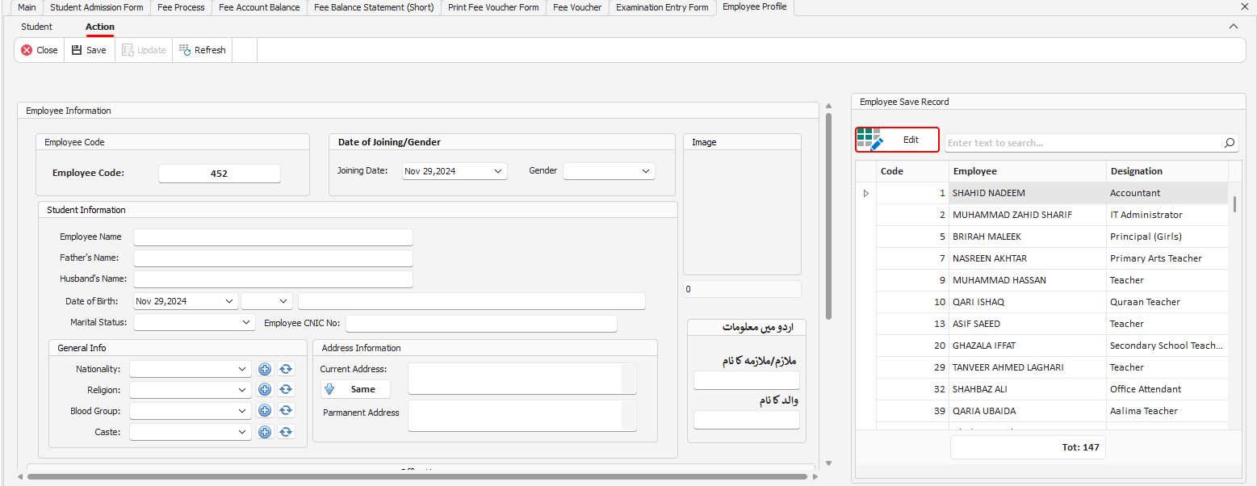The height and width of the screenshot is (486, 1257).
Task: Click the Edit button
Action: [898, 140]
